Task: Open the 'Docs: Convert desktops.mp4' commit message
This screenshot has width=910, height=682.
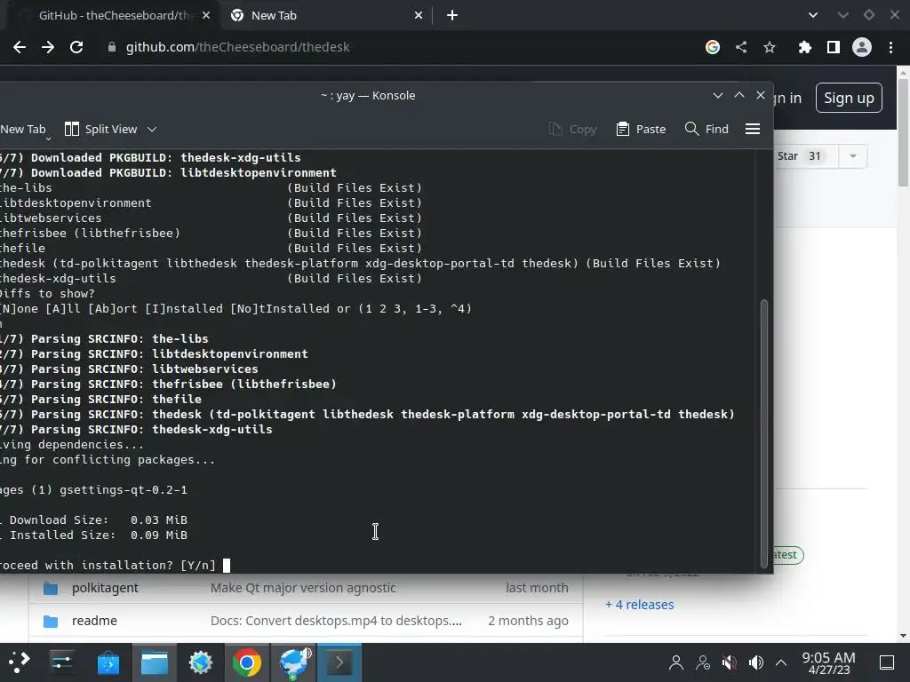Action: point(336,621)
